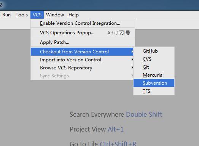Select Git in the checkout submenu
Screen dimensions: 199x146
tap(154, 67)
